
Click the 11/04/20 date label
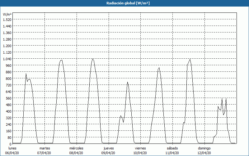(x=172, y=153)
